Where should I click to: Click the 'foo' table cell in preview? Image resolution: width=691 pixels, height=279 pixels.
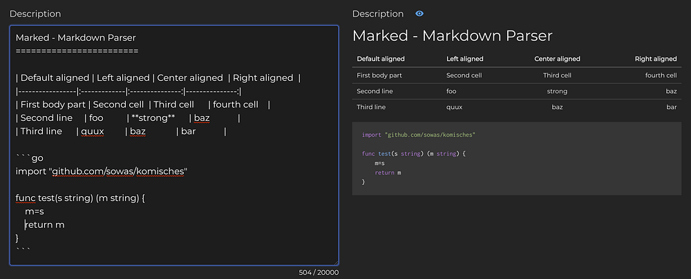451,91
